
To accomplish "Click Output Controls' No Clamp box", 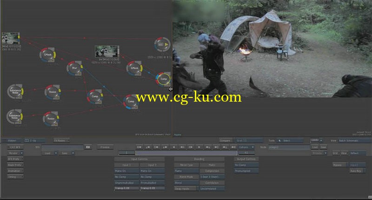I will (246, 165).
